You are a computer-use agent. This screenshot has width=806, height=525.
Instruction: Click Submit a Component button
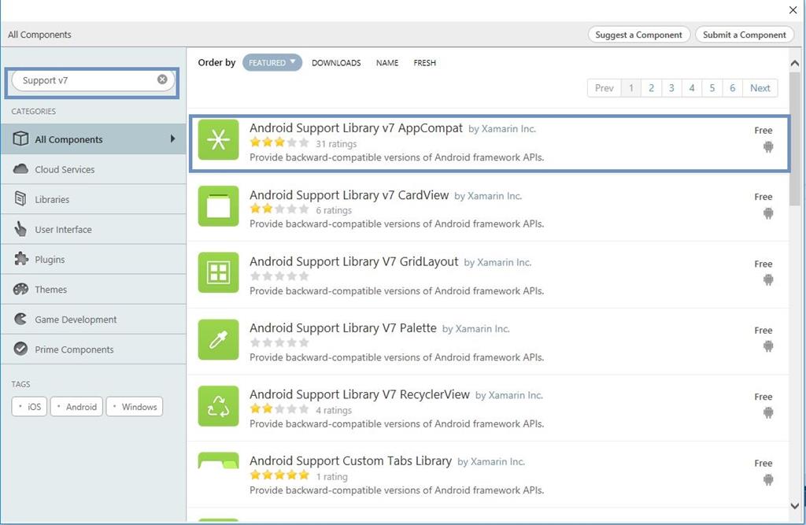click(x=745, y=35)
